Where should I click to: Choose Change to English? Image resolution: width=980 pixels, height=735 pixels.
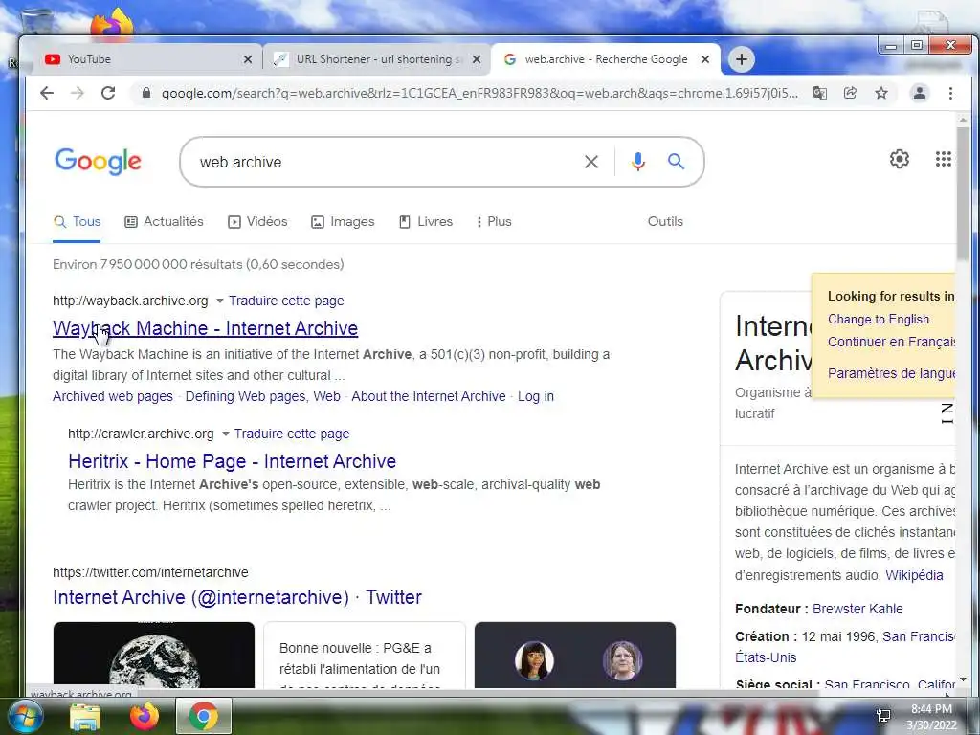pos(879,320)
